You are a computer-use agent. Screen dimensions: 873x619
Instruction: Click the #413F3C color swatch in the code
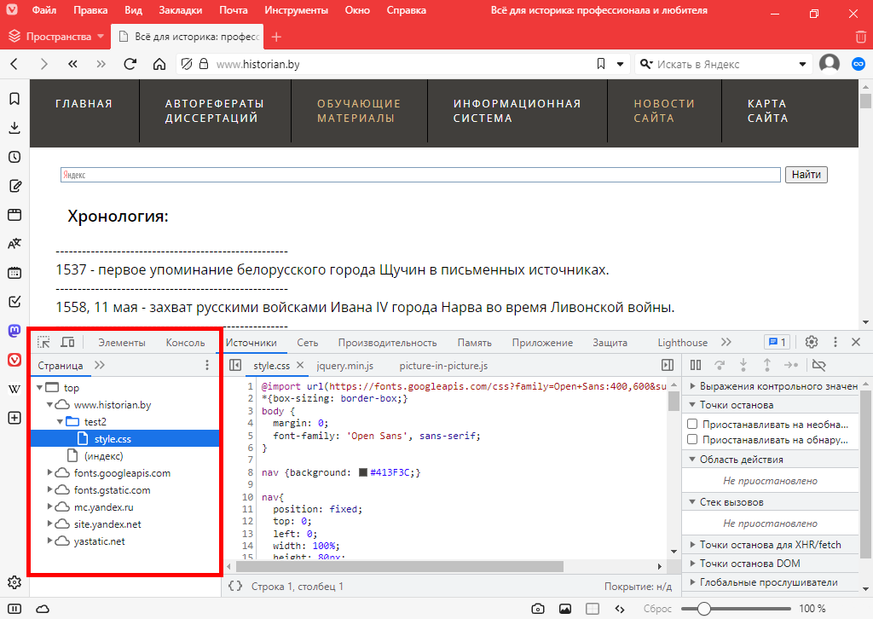(363, 472)
